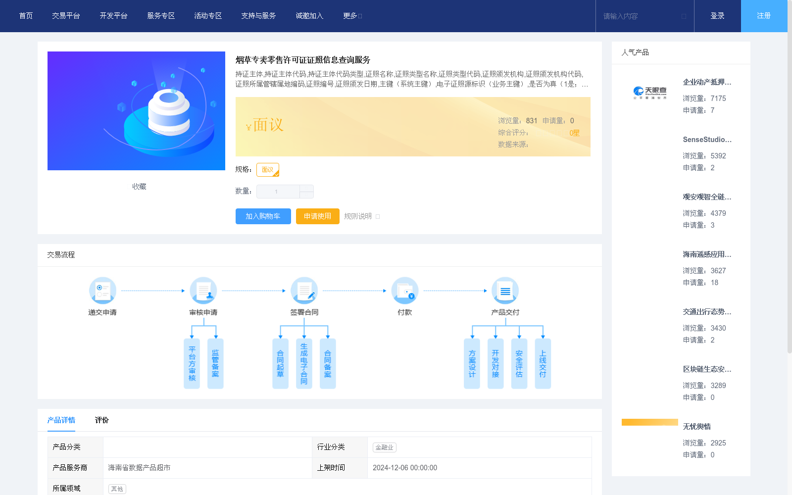Viewport: 792px width, 495px height.
Task: Click the 加入购物车 button
Action: click(x=263, y=216)
